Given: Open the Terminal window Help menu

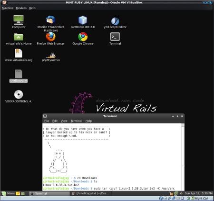Looking at the screenshot, I should coord(88,121).
